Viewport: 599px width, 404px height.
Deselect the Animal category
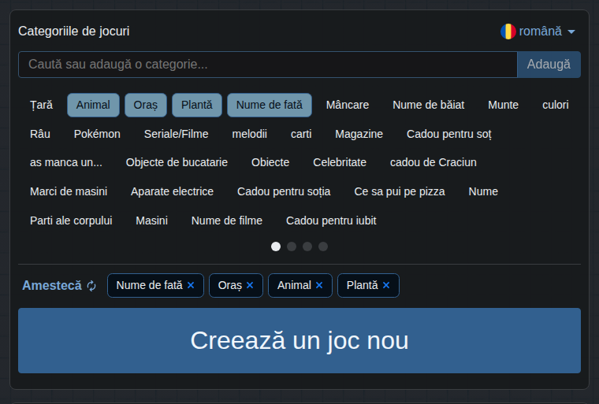pos(93,105)
